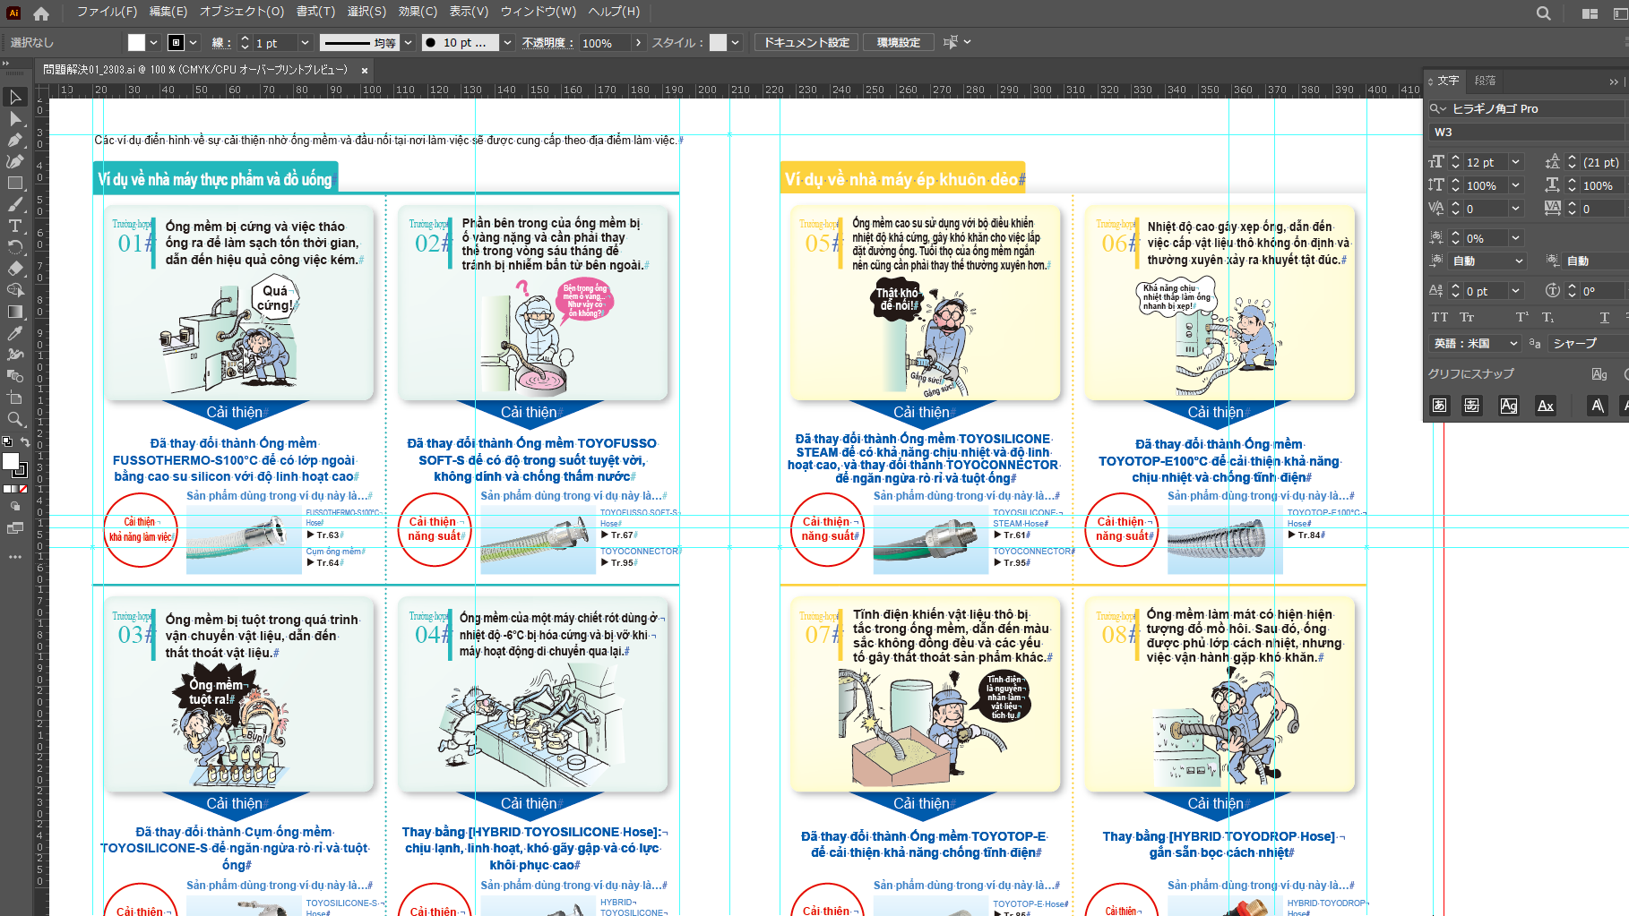Screen dimensions: 1629x916
Task: Click the ドキュメント設定 button
Action: (806, 42)
